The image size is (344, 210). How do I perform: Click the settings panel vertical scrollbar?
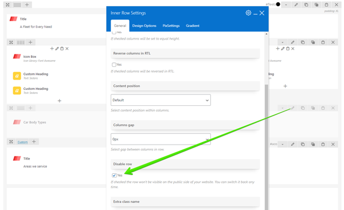pos(267,146)
